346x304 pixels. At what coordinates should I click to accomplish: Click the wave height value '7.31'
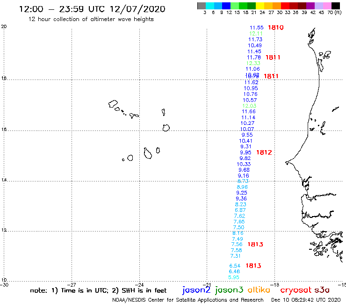tap(235, 256)
